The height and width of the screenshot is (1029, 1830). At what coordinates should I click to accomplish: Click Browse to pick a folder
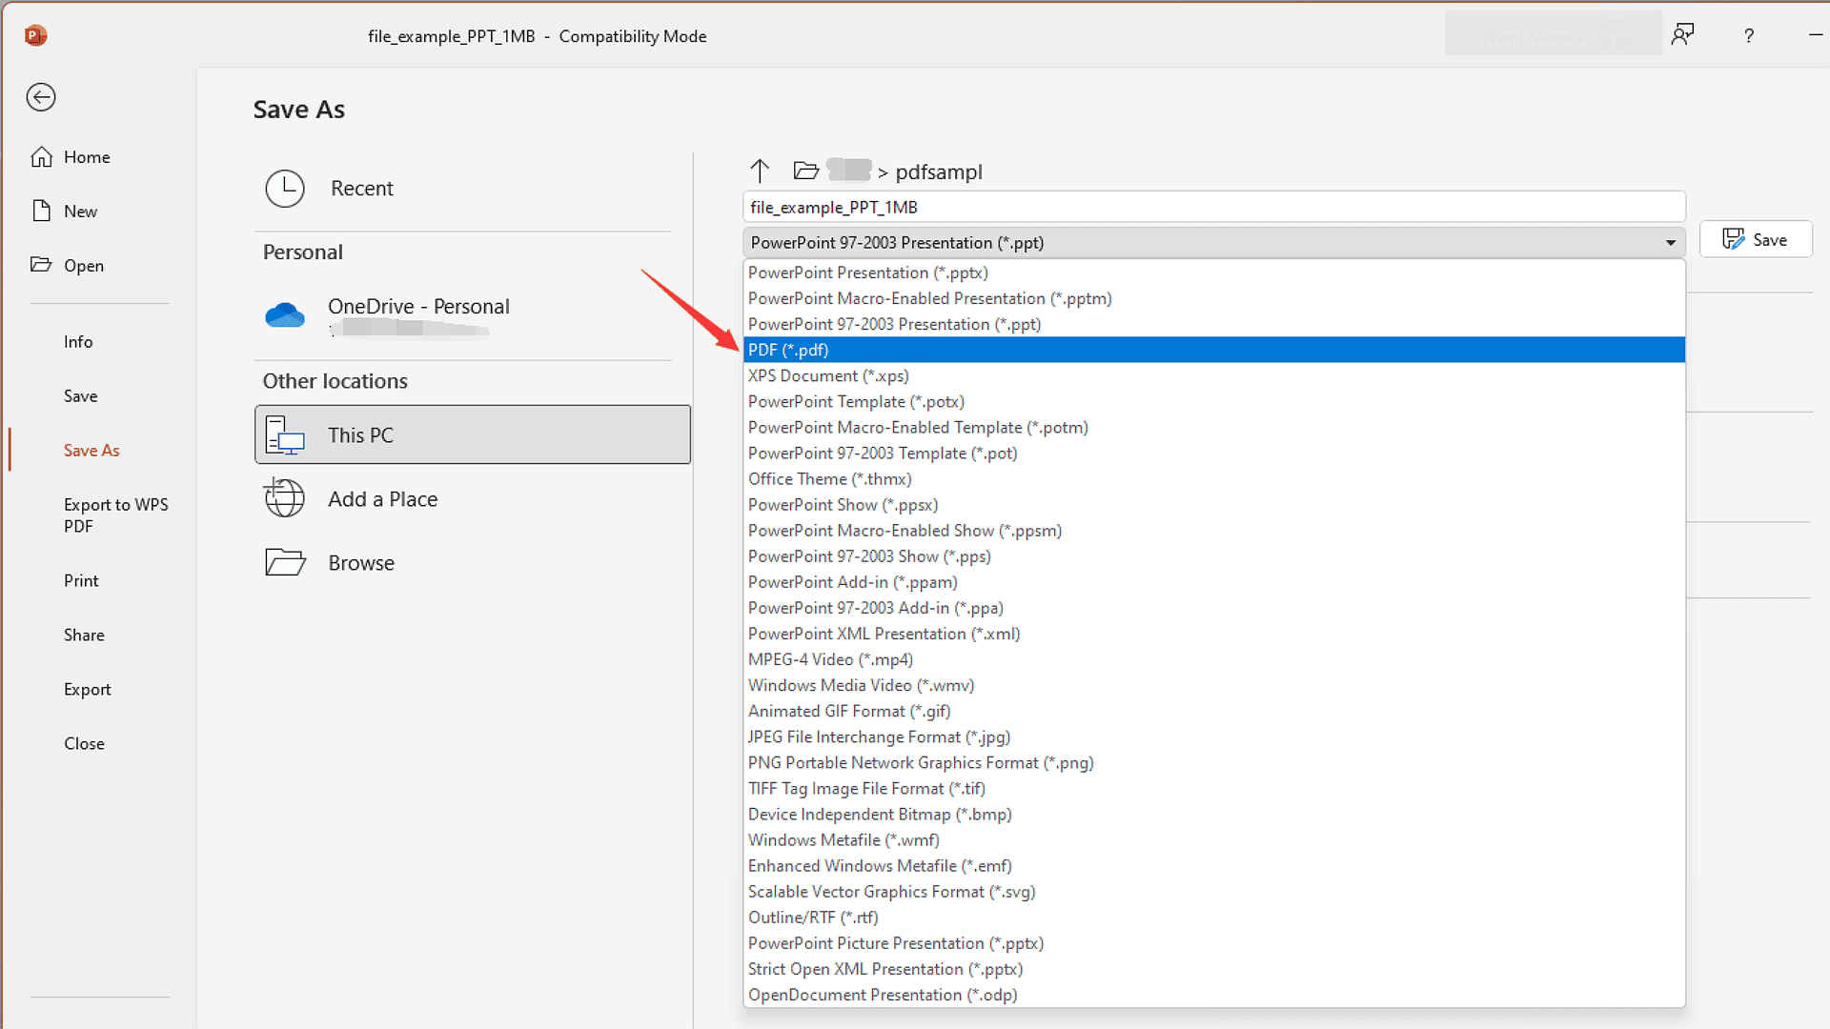[473, 562]
